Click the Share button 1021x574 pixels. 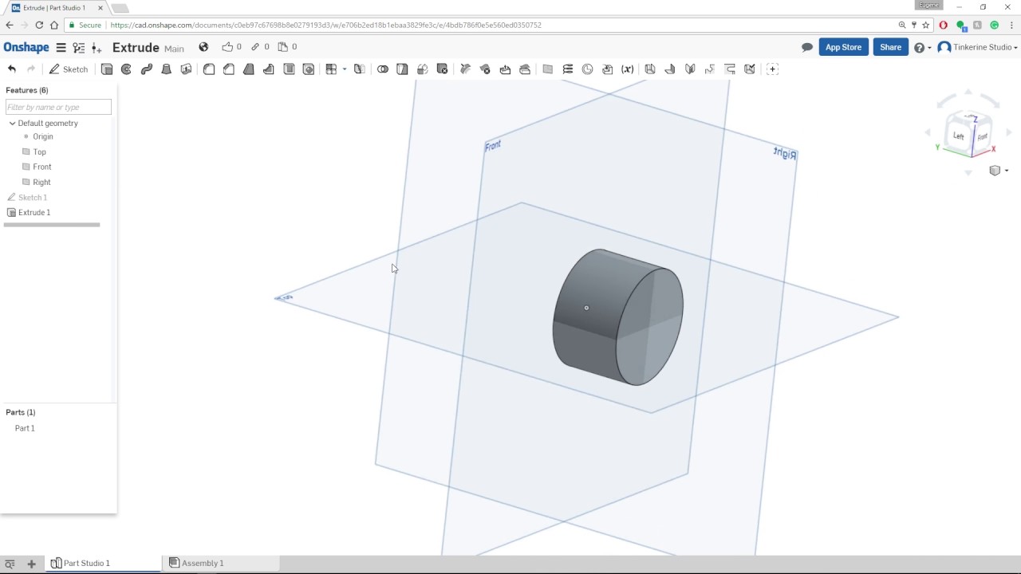(890, 47)
